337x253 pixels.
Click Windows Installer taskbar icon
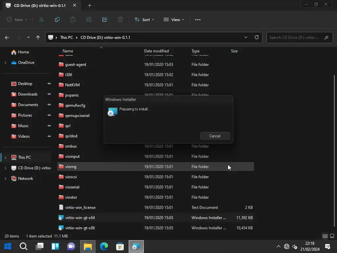[136, 246]
